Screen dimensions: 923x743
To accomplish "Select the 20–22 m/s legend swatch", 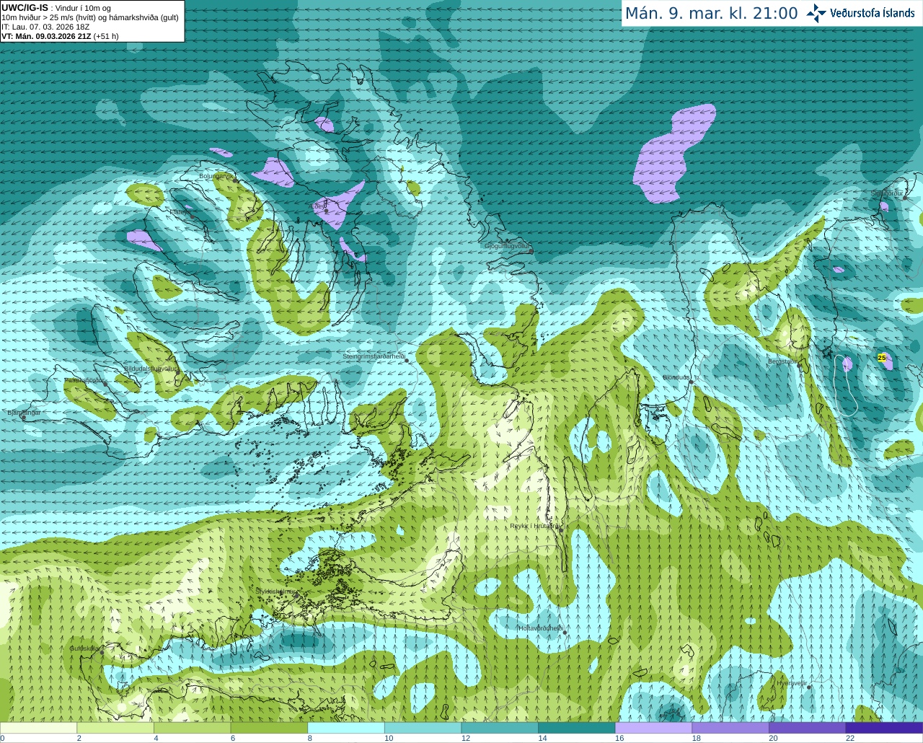I will tap(808, 728).
